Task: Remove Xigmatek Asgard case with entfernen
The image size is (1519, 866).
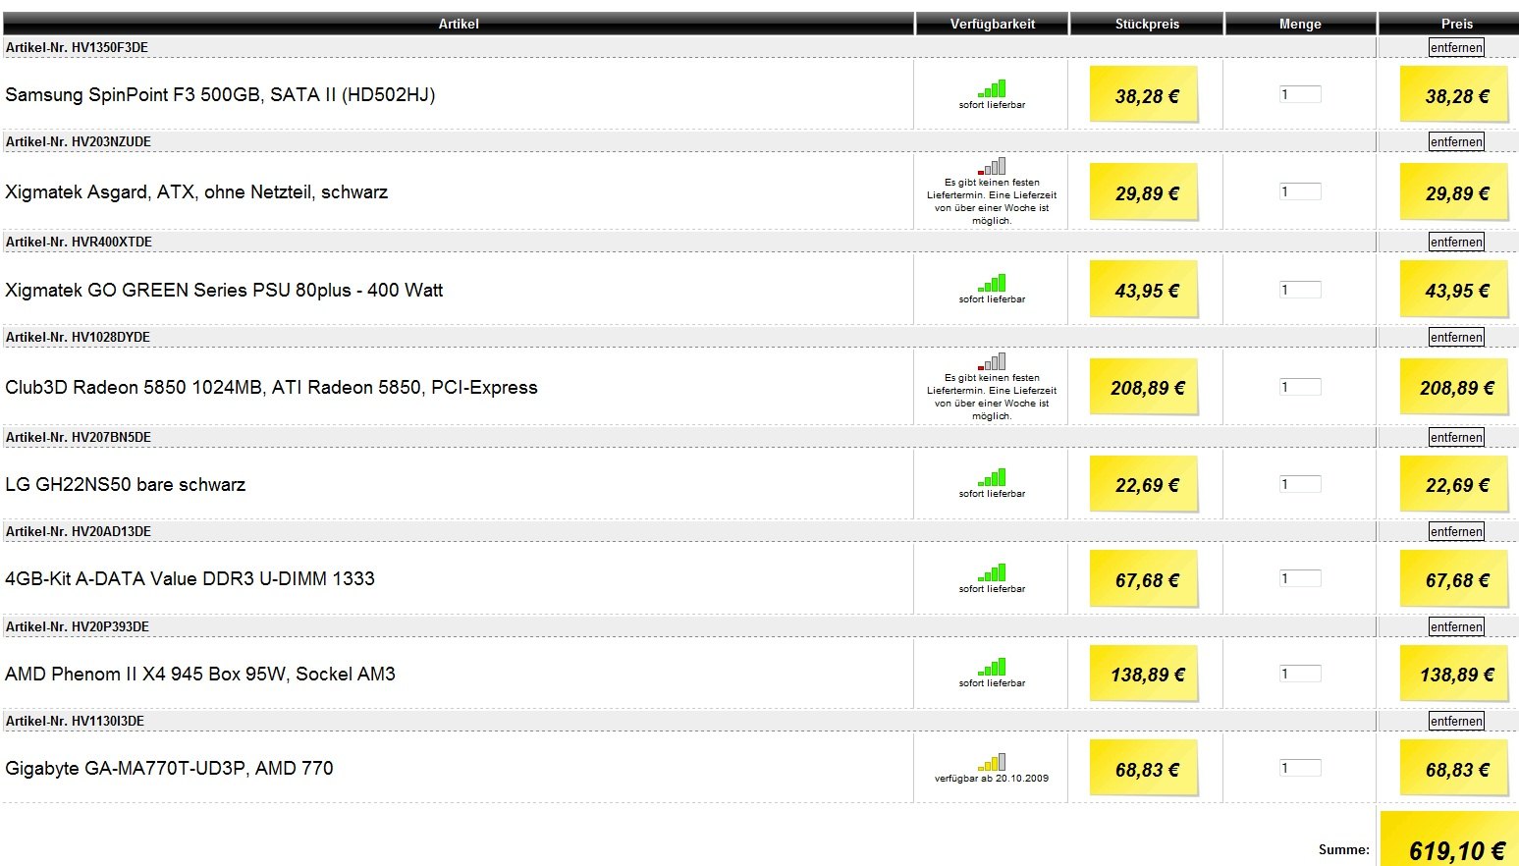Action: click(x=1456, y=141)
